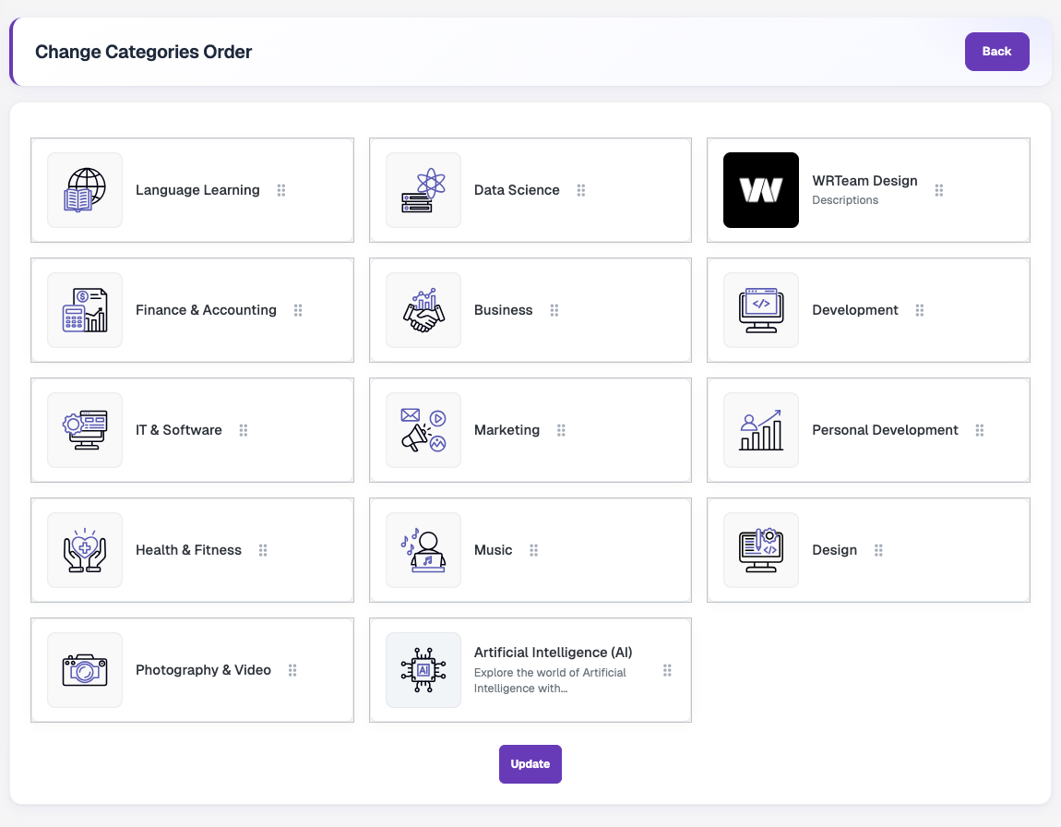The width and height of the screenshot is (1061, 827).
Task: Select the IT & Software label
Action: click(x=179, y=430)
